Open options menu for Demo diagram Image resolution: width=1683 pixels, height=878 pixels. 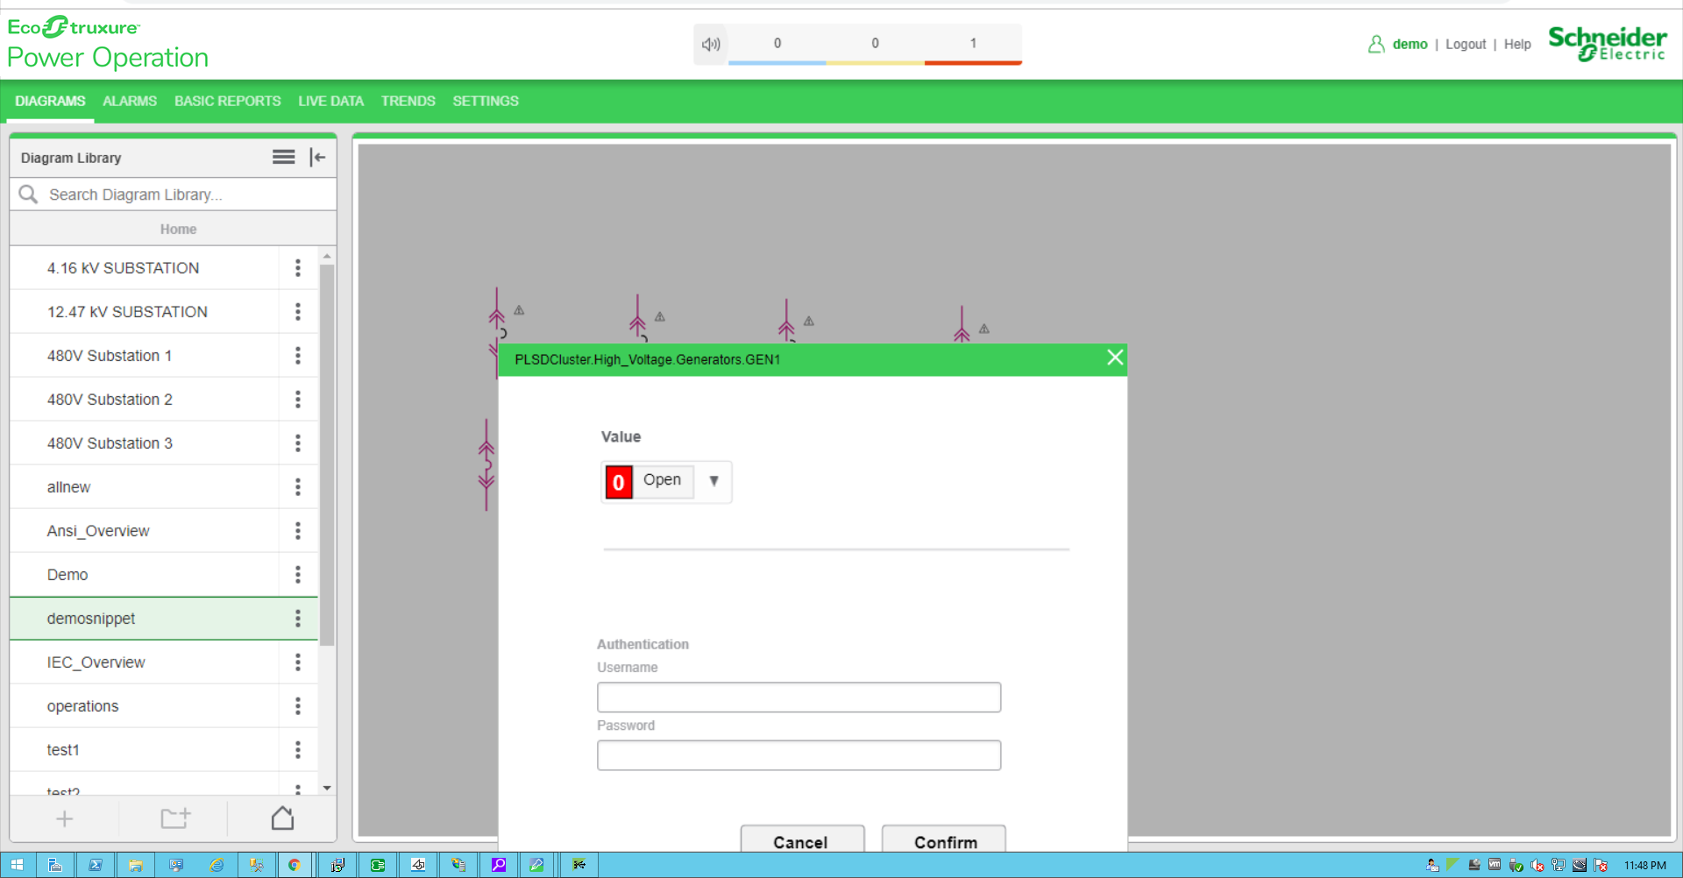(298, 575)
